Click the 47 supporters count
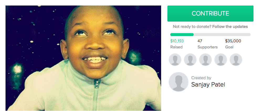Viewport: 259px width, 111px height. point(200,41)
